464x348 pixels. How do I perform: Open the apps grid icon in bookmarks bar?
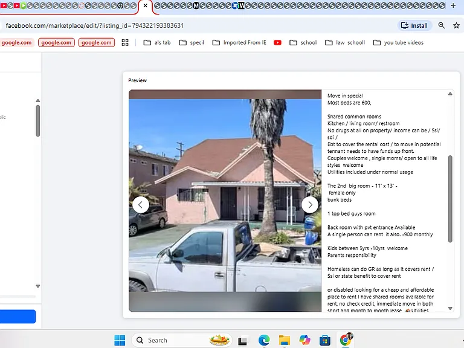[125, 43]
